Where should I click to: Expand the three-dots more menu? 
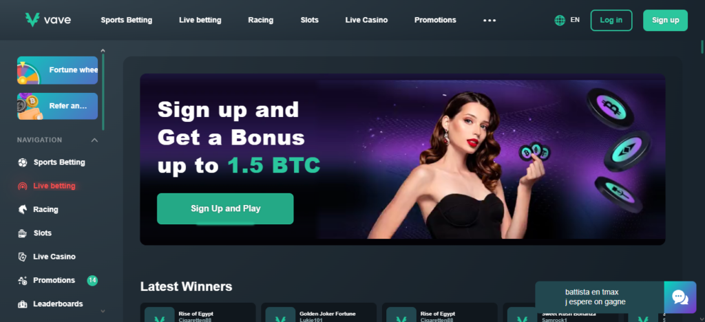[x=490, y=20]
